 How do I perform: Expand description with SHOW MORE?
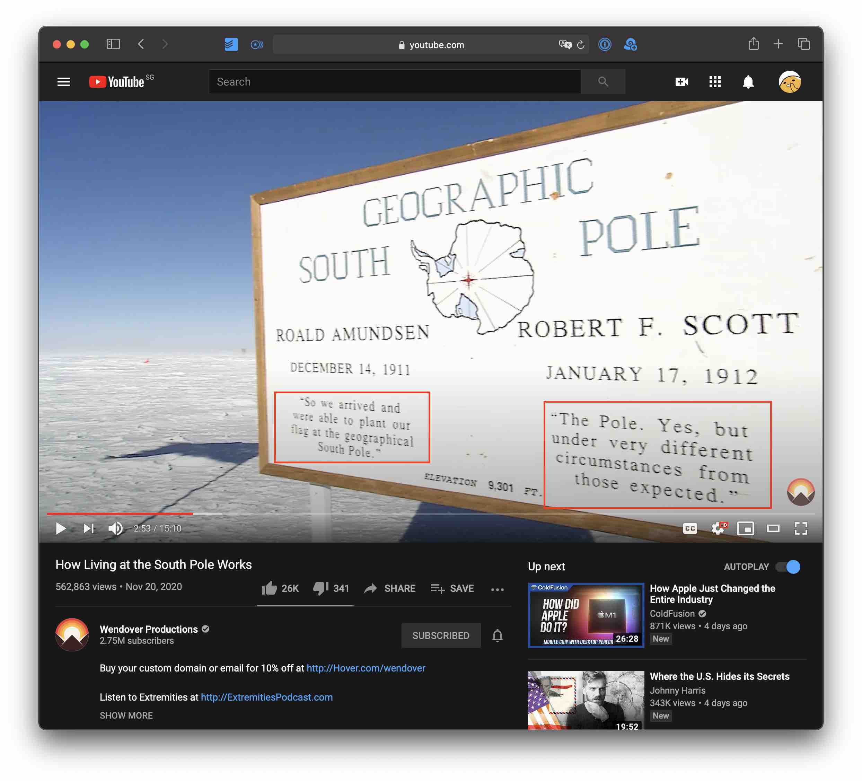coord(126,716)
